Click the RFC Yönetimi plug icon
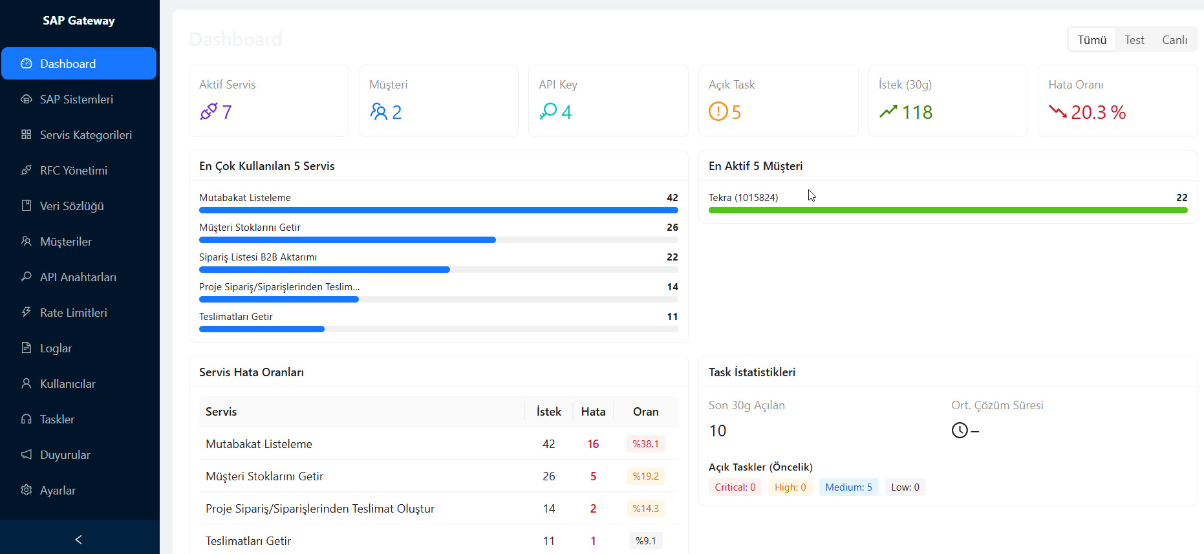Screen dimensions: 1204x554 (x=27, y=170)
